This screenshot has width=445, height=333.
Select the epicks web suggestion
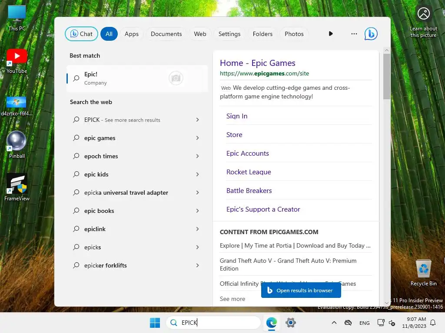(137, 247)
